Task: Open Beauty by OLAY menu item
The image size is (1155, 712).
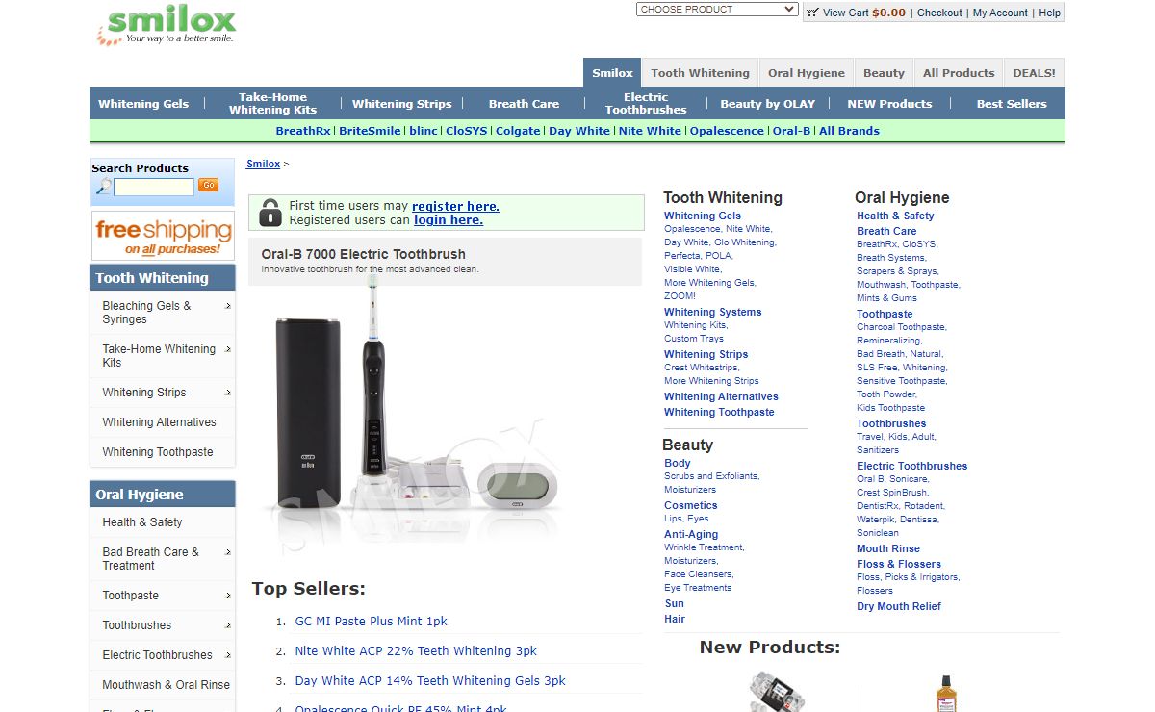Action: click(x=767, y=104)
